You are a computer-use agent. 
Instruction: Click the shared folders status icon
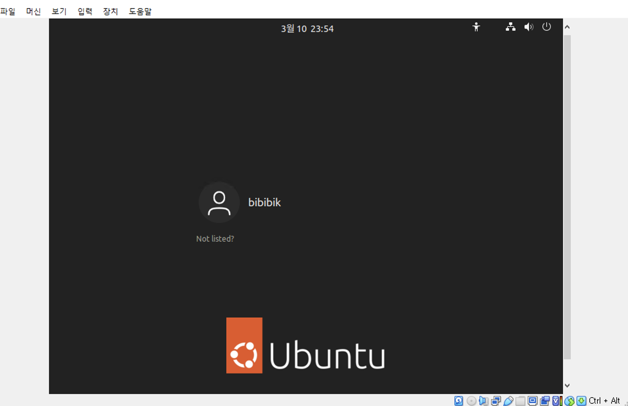tap(520, 401)
